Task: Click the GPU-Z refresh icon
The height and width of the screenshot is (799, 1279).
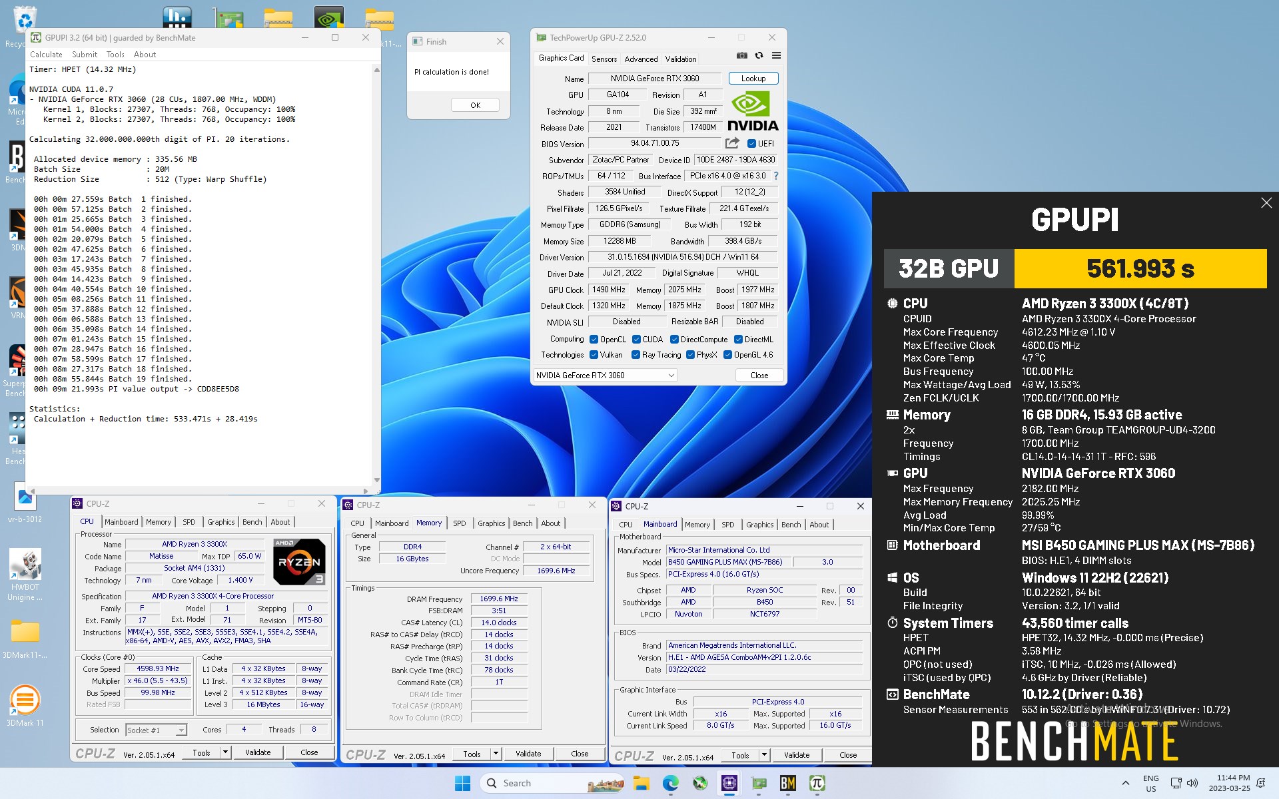Action: (759, 56)
